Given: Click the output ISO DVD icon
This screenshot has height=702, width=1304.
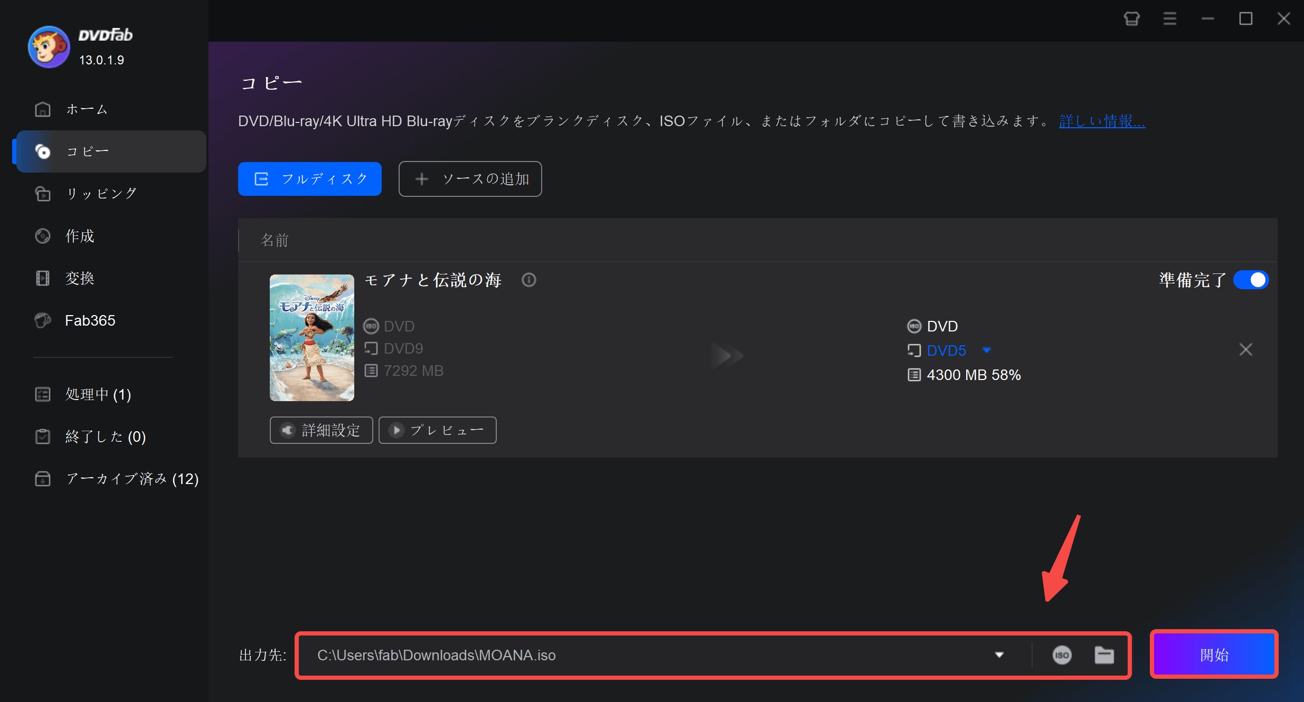Looking at the screenshot, I should [914, 326].
